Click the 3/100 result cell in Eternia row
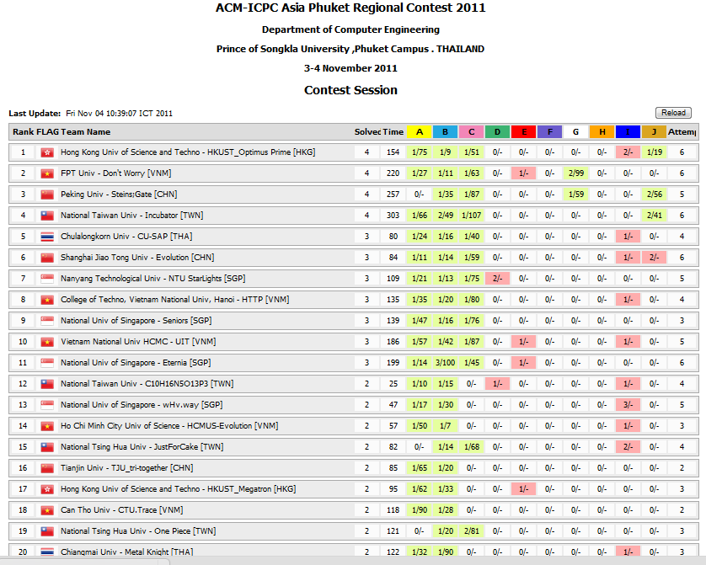 [445, 363]
